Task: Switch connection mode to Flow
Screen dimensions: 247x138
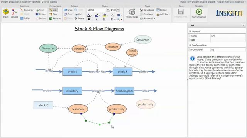Action: (53, 14)
